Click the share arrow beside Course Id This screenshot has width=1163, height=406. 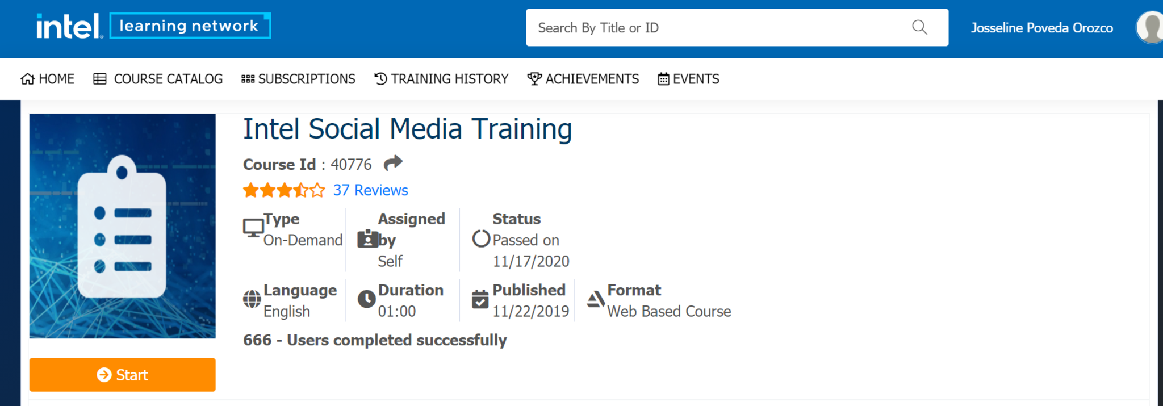[x=393, y=164]
